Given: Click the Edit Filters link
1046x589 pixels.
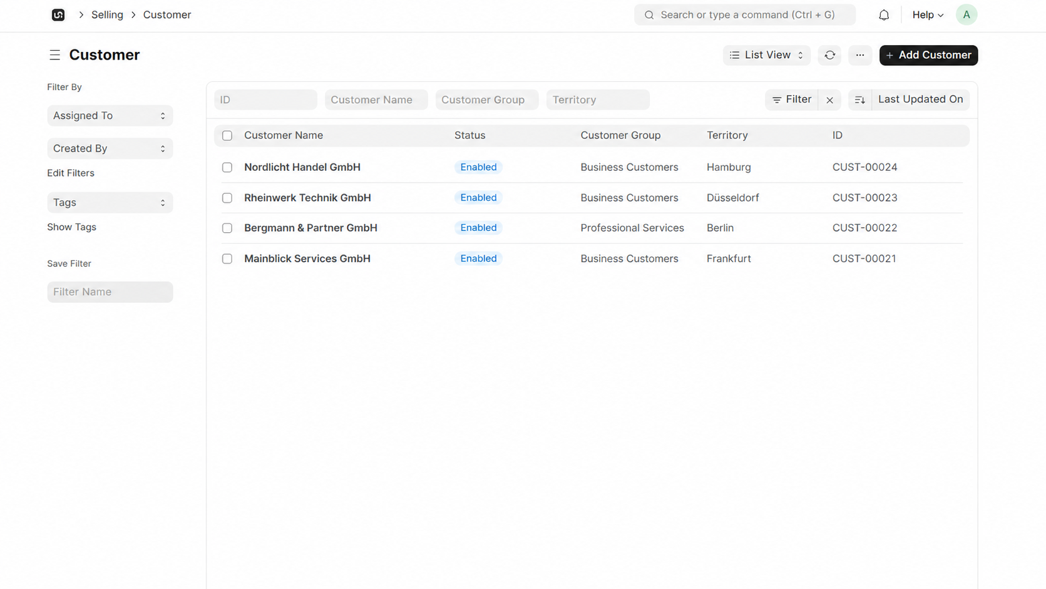Looking at the screenshot, I should (x=71, y=173).
